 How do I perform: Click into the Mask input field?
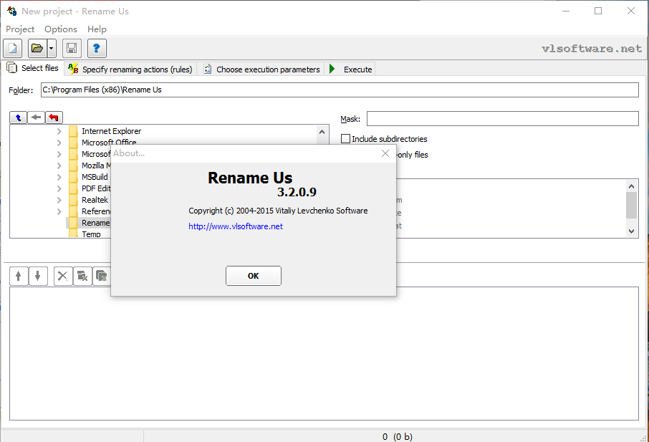501,119
